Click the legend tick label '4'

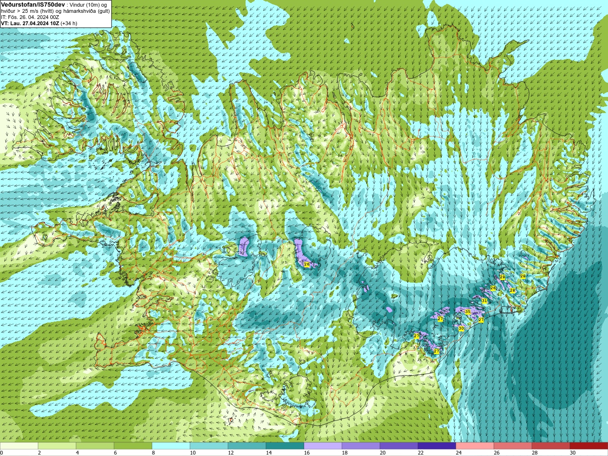coord(77,453)
